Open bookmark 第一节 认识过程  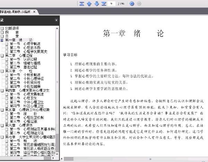[x=23, y=59]
